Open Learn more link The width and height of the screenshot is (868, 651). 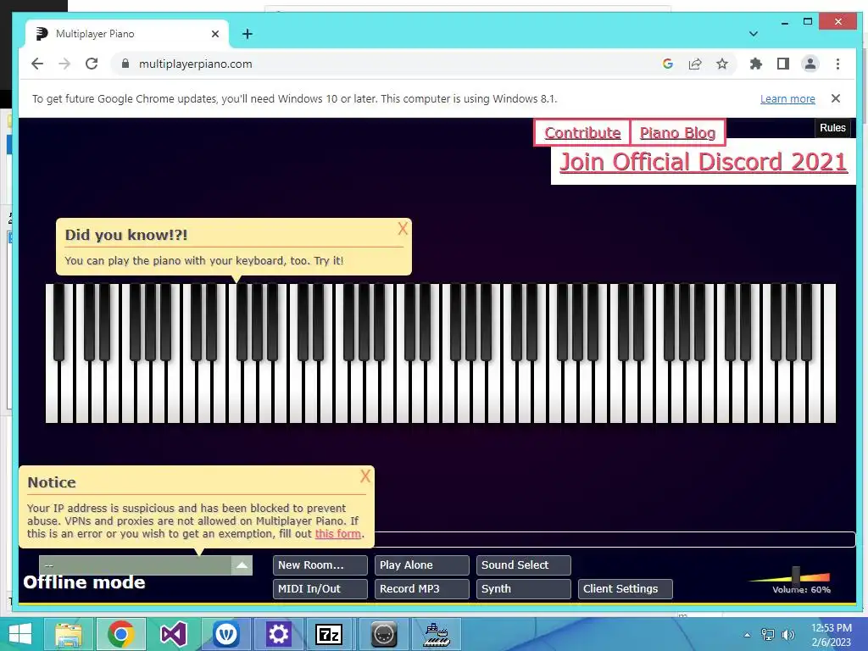(x=787, y=98)
